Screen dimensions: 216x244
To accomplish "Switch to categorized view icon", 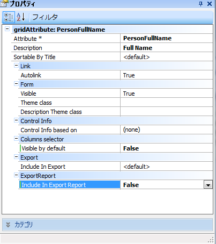I will [x=9, y=17].
